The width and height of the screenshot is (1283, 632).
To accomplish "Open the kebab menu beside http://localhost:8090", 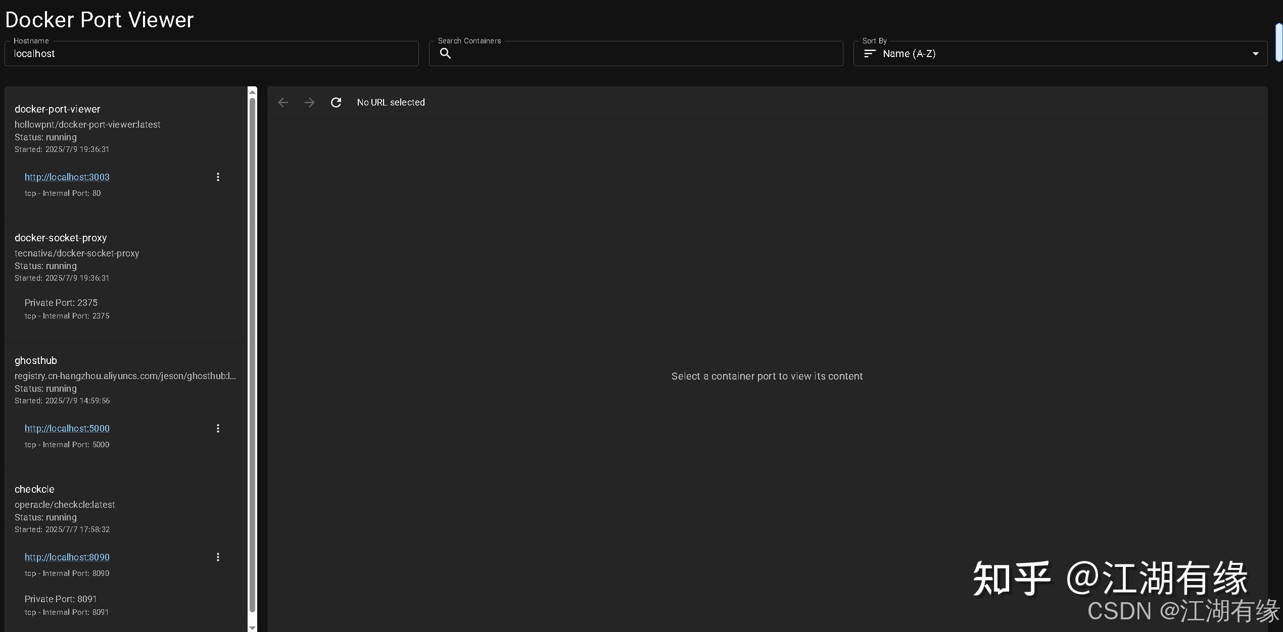I will pos(218,557).
